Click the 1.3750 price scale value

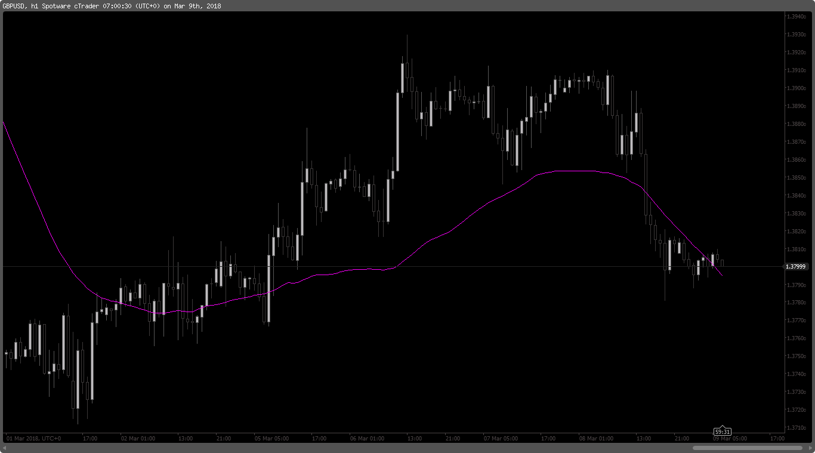point(797,356)
